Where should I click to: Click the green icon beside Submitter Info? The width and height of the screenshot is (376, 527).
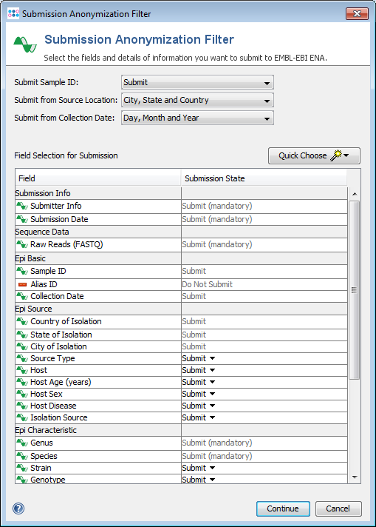pos(22,206)
